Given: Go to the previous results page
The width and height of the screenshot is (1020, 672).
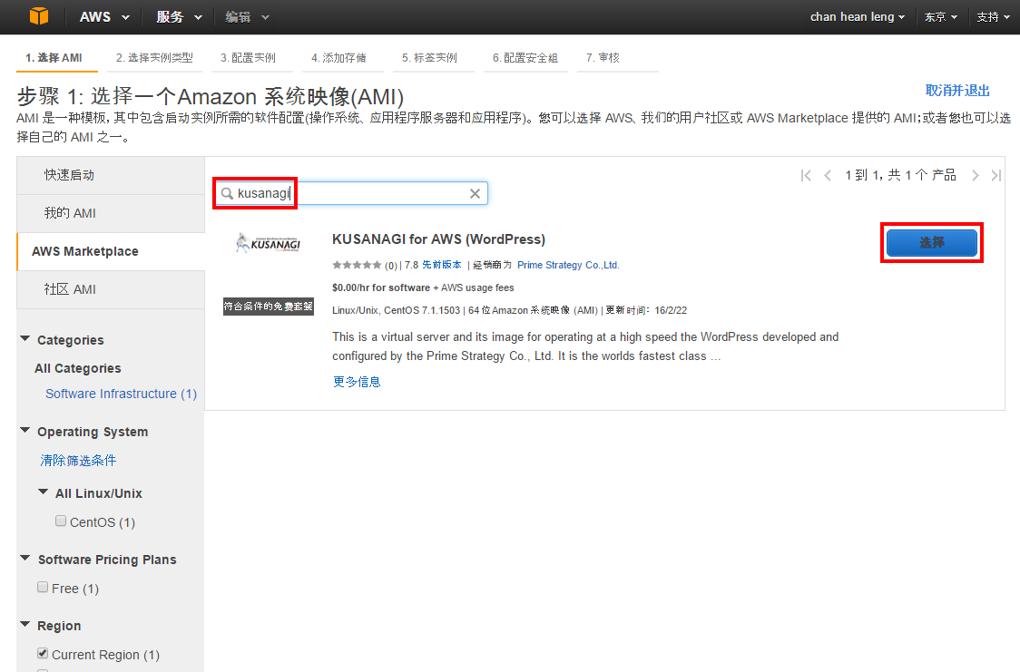Looking at the screenshot, I should [828, 175].
